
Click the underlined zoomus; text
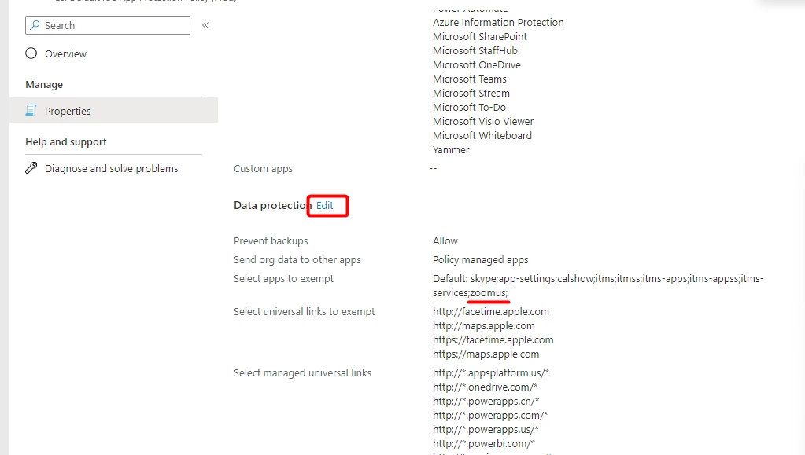pyautogui.click(x=489, y=293)
